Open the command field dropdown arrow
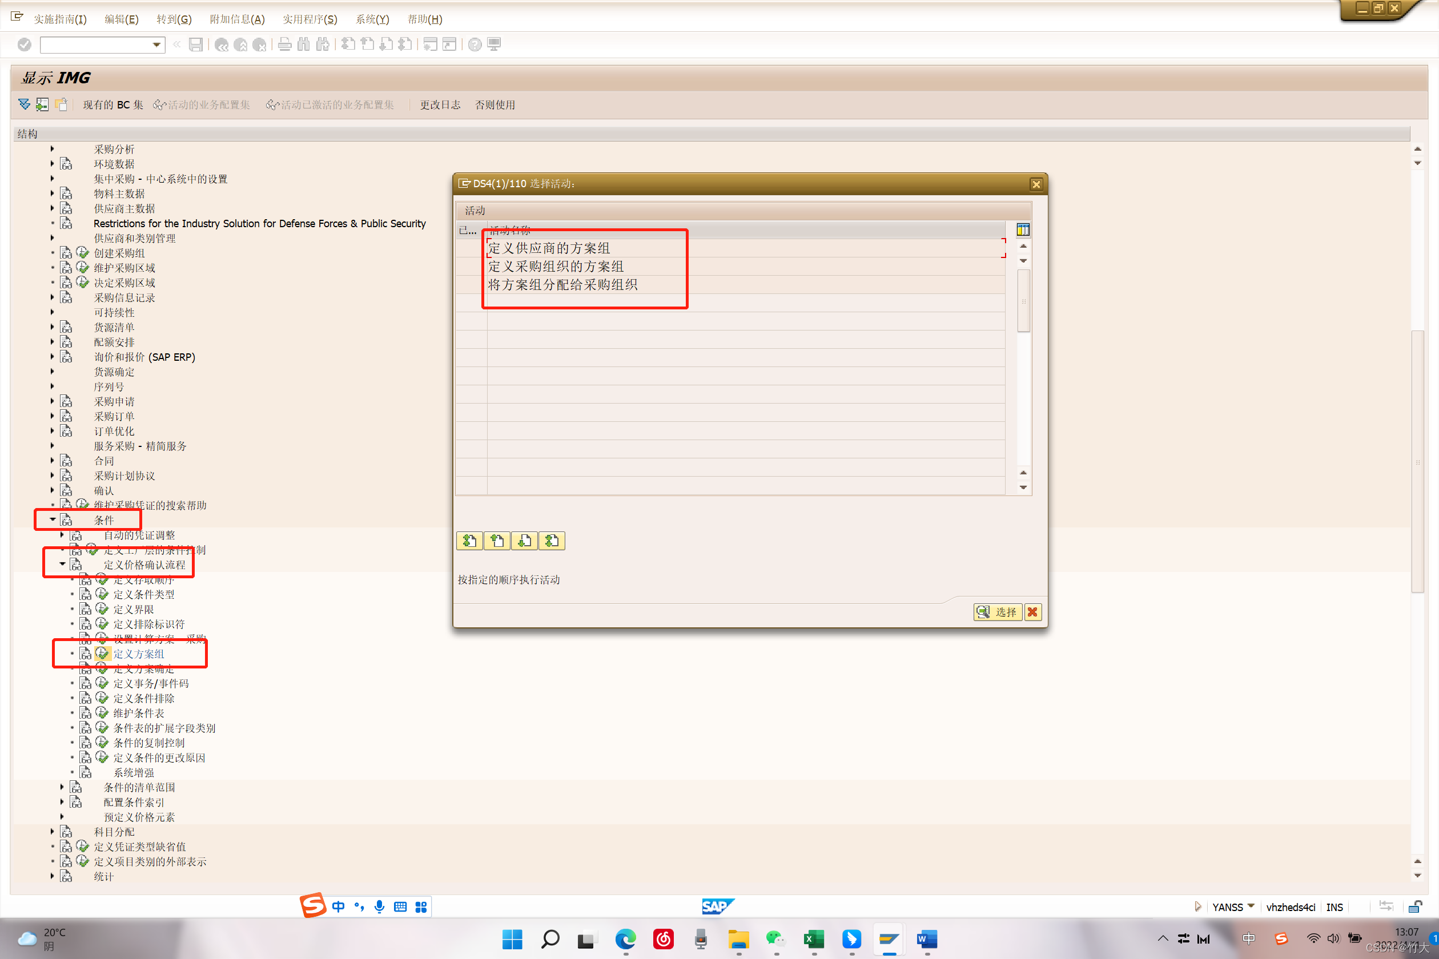The width and height of the screenshot is (1439, 959). 156,45
